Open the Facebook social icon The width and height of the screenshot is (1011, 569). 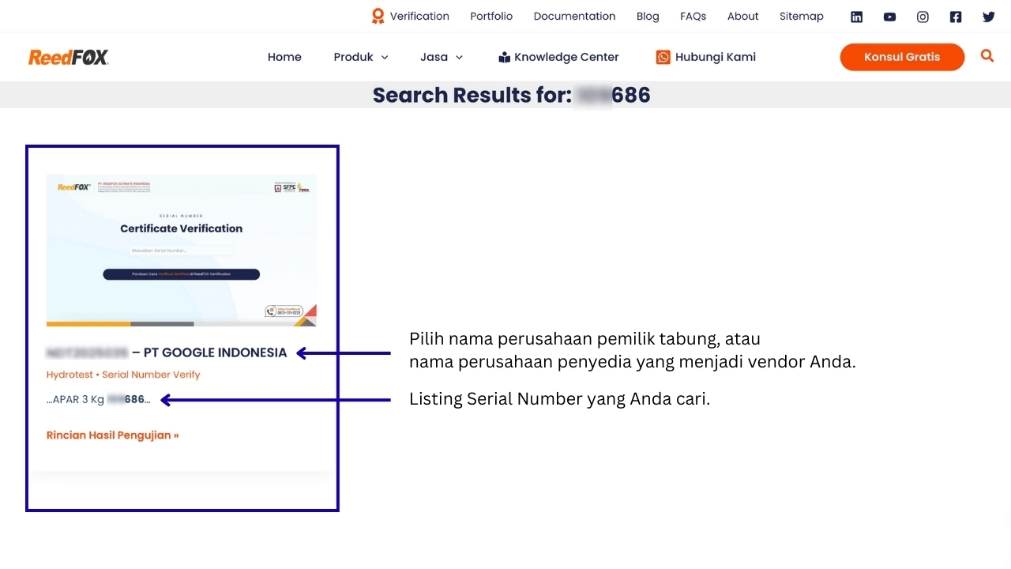956,17
